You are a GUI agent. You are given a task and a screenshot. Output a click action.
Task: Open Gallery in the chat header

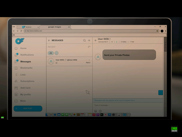coord(124,42)
